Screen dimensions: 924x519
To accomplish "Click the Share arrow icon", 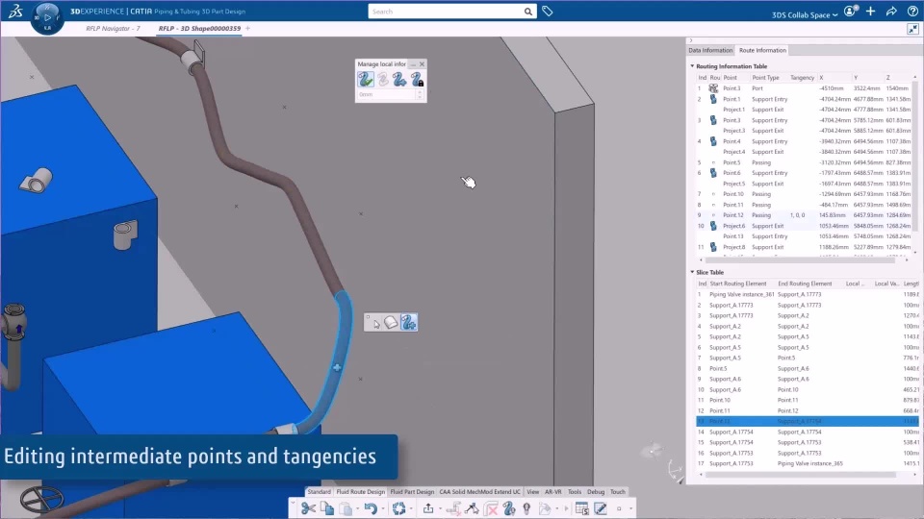I will [x=891, y=12].
